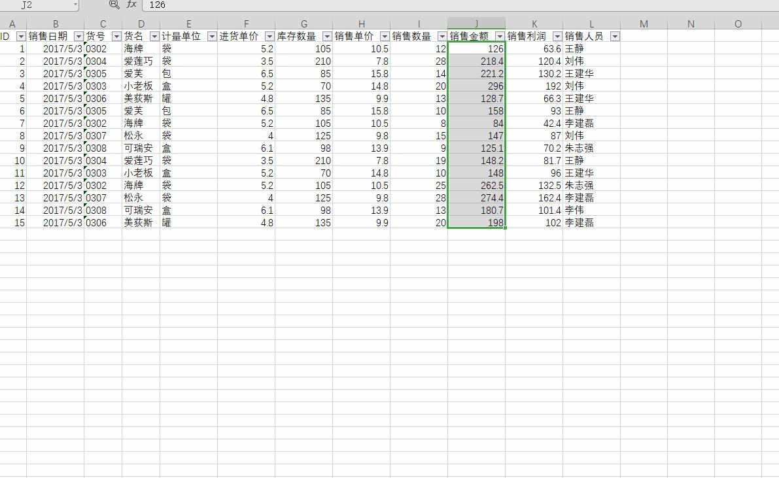Click the filter icon on 计量单位 header
This screenshot has width=779, height=478.
coord(211,36)
